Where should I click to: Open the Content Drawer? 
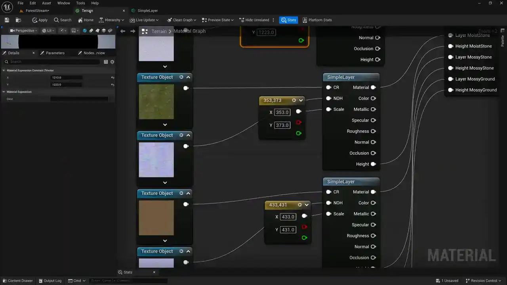coord(17,281)
